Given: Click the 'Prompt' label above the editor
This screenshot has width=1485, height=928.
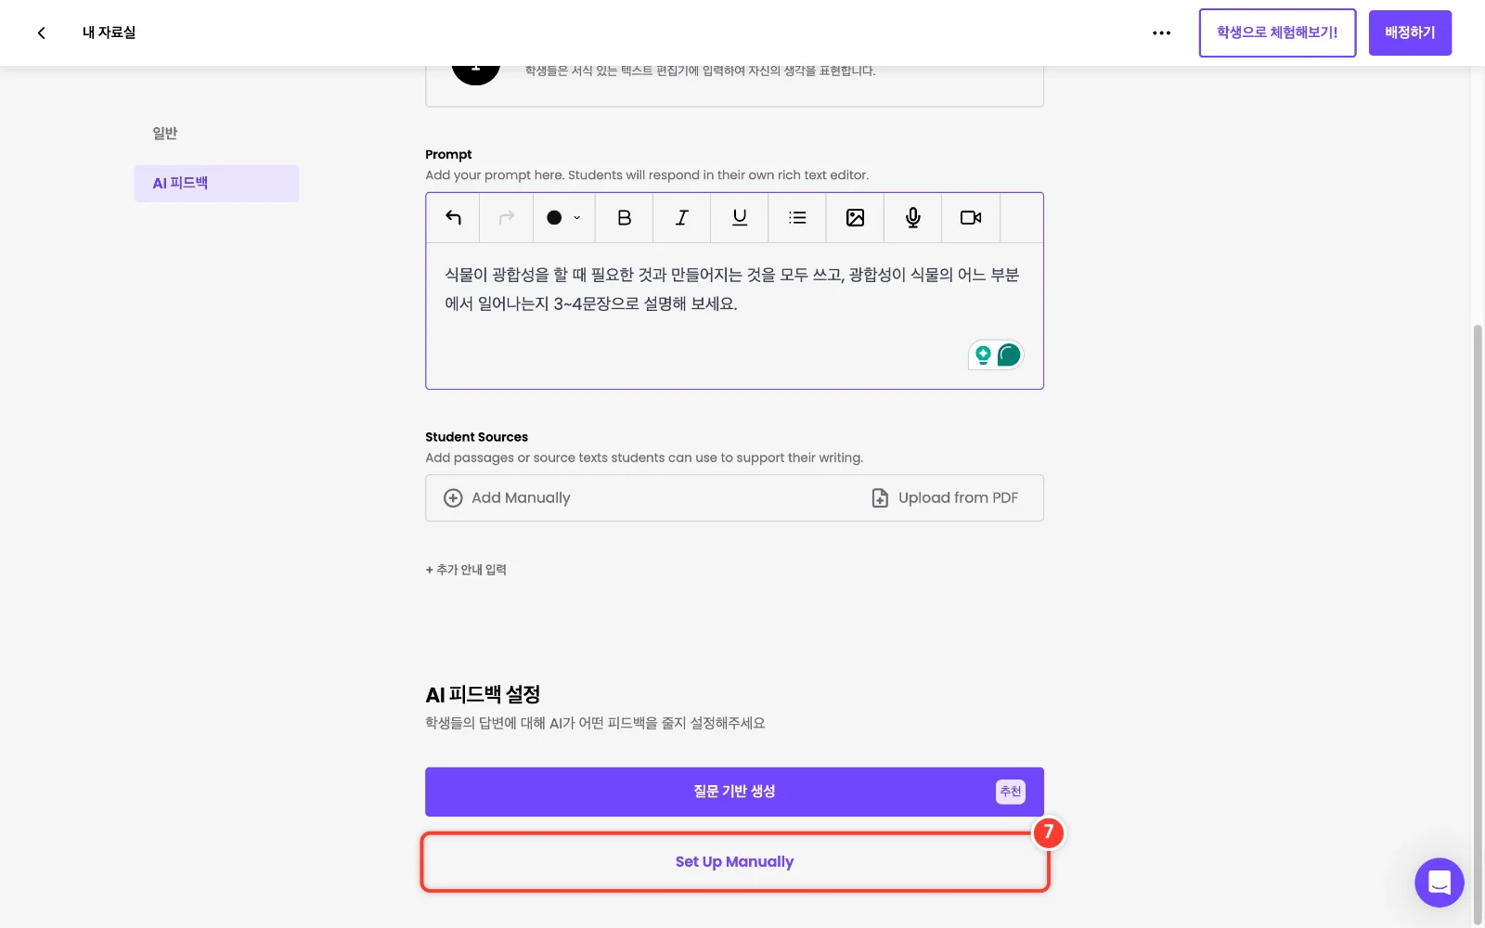Looking at the screenshot, I should pos(448,155).
